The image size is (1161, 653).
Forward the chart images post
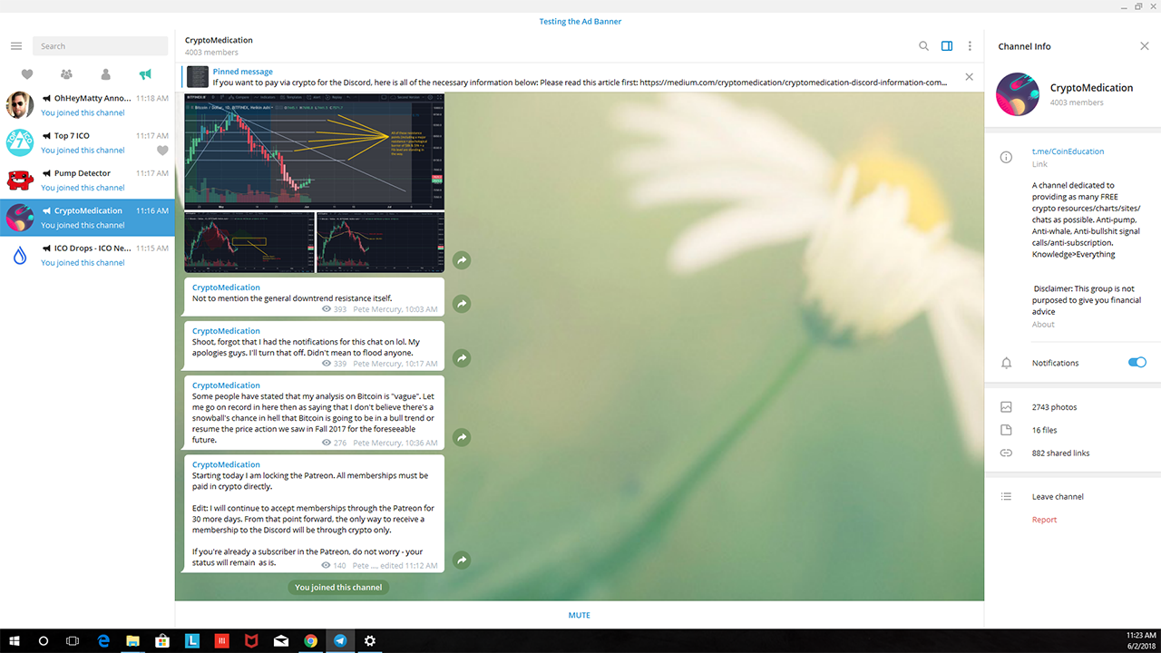(462, 260)
